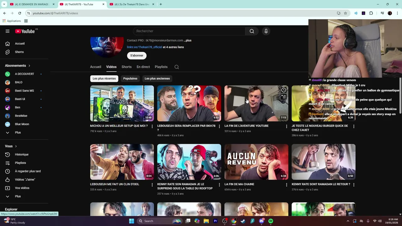The height and width of the screenshot is (226, 402).
Task: Open AUCUN REVENU video thumbnail
Action: click(256, 162)
